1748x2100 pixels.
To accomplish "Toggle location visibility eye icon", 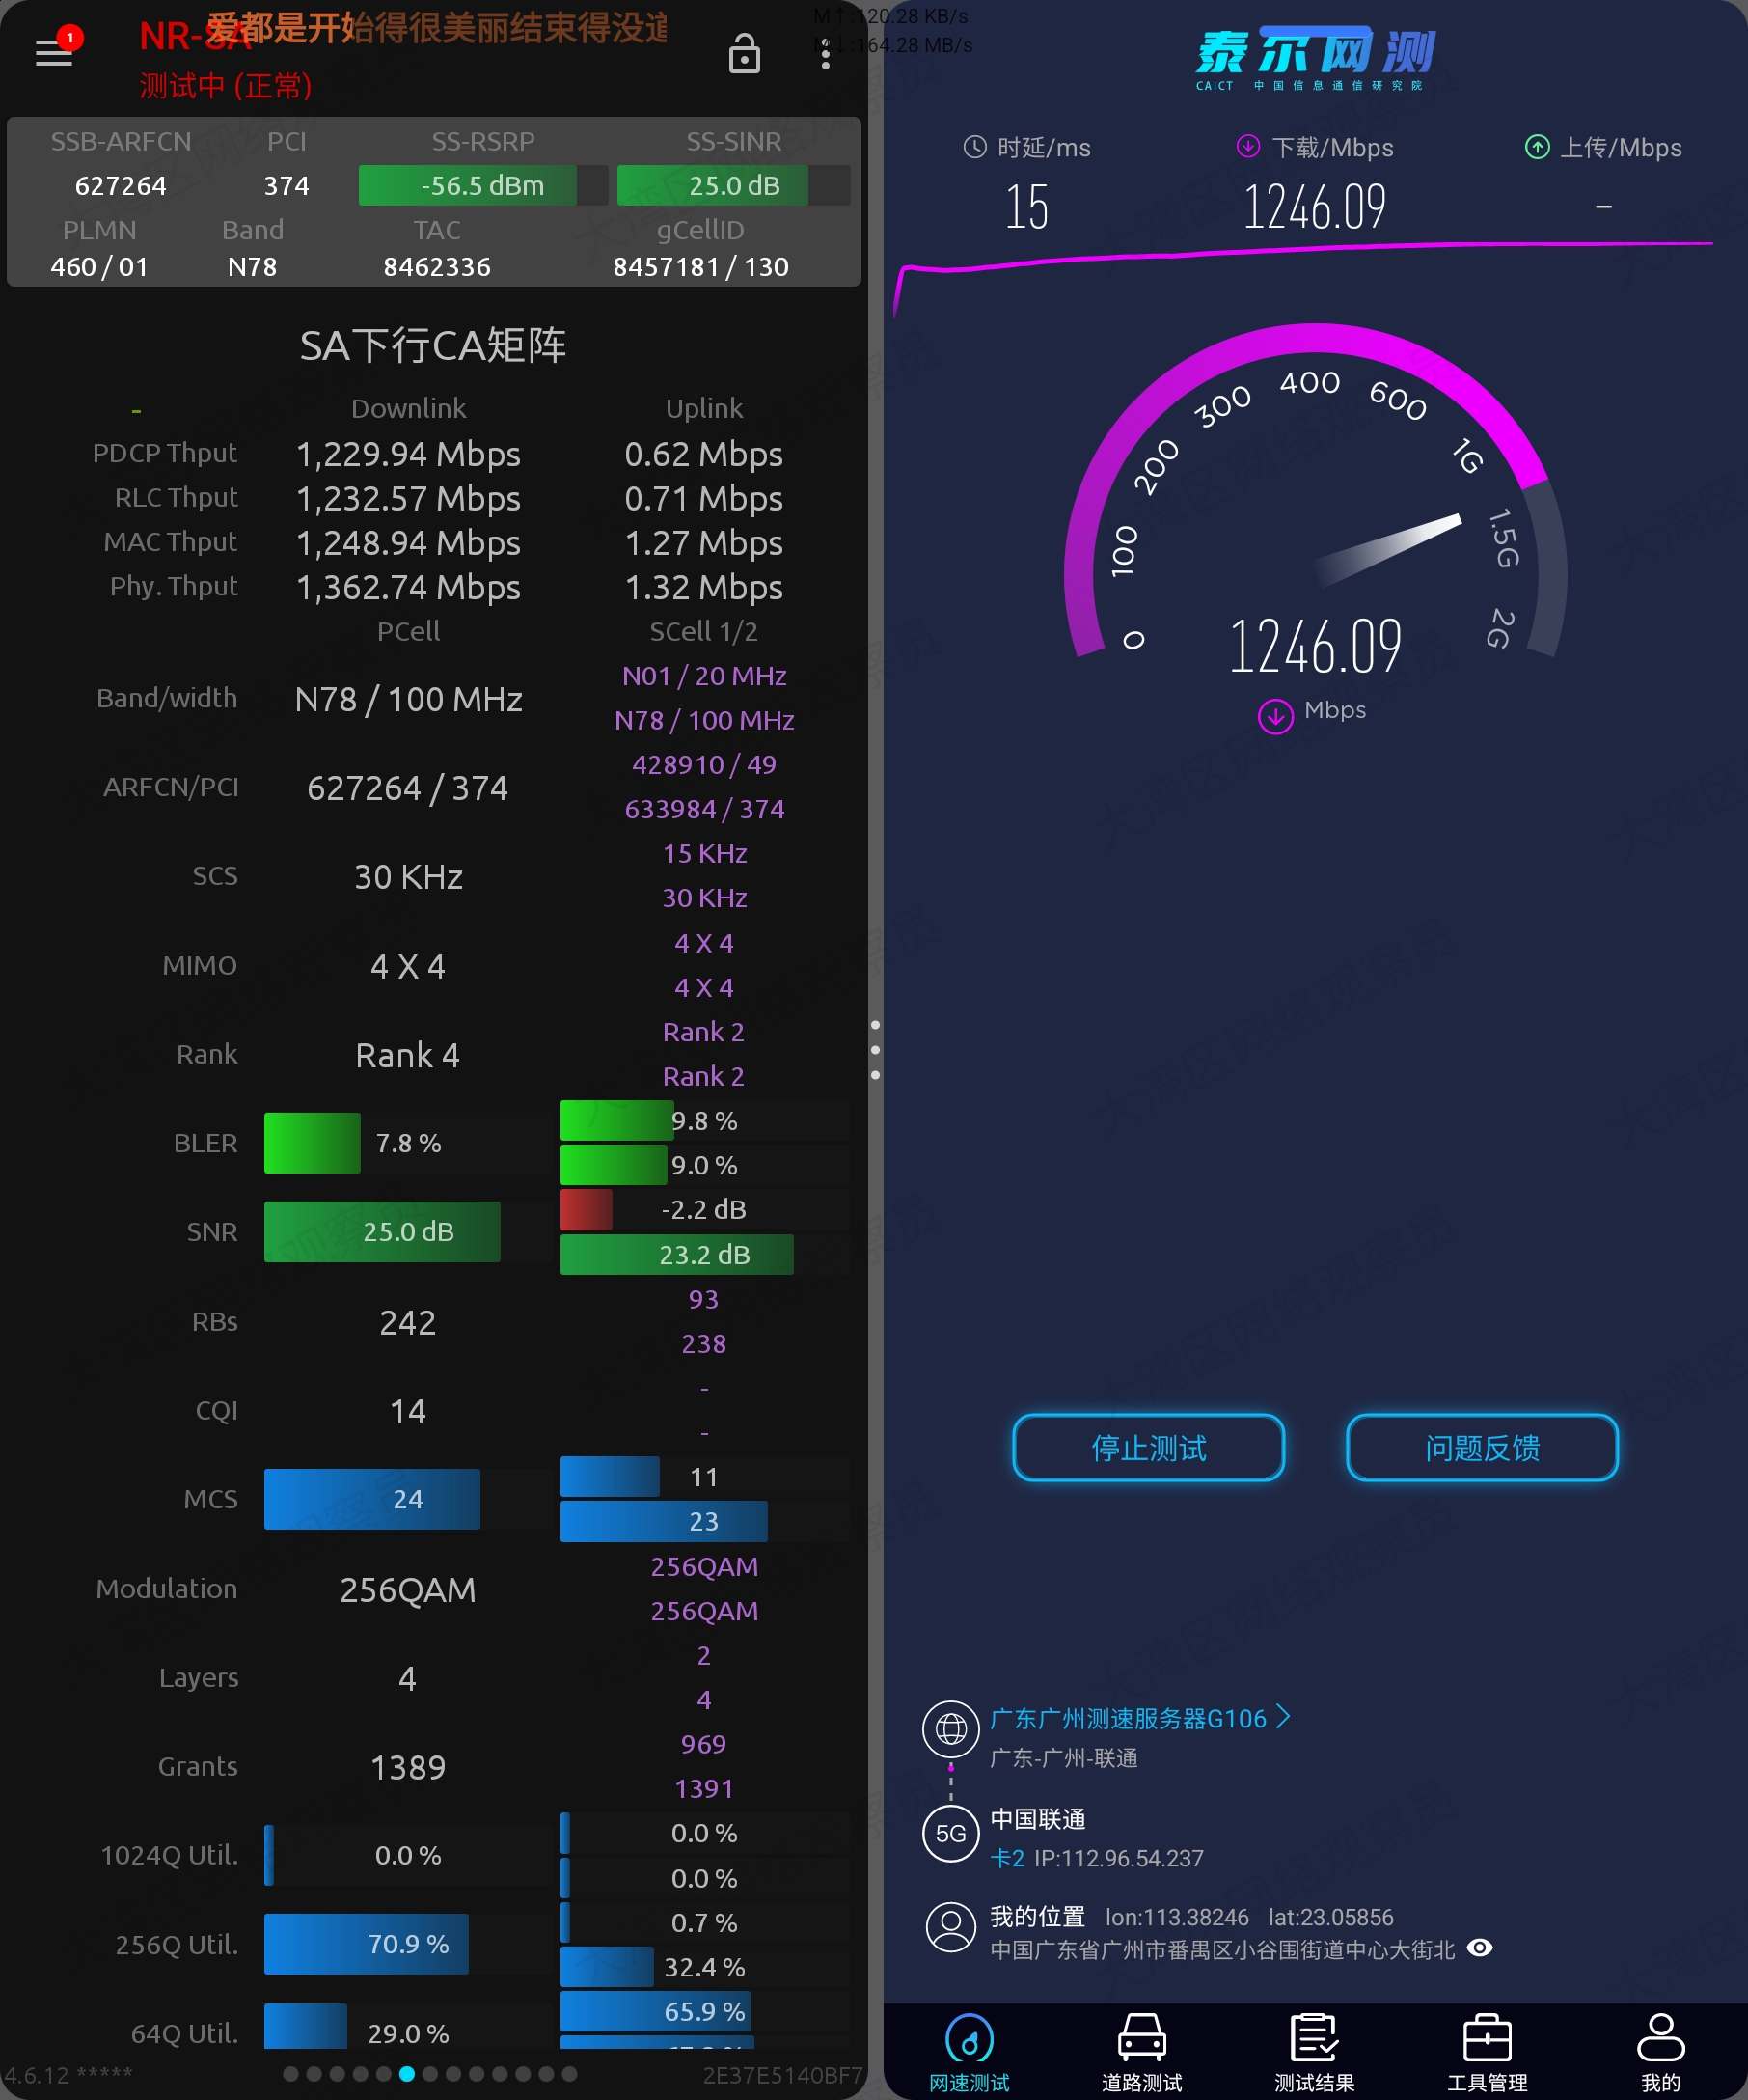I will pos(1479,1947).
